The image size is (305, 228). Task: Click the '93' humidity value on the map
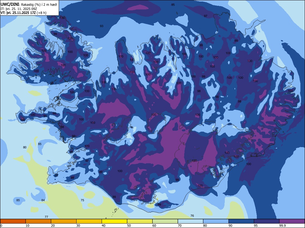pos(102,26)
